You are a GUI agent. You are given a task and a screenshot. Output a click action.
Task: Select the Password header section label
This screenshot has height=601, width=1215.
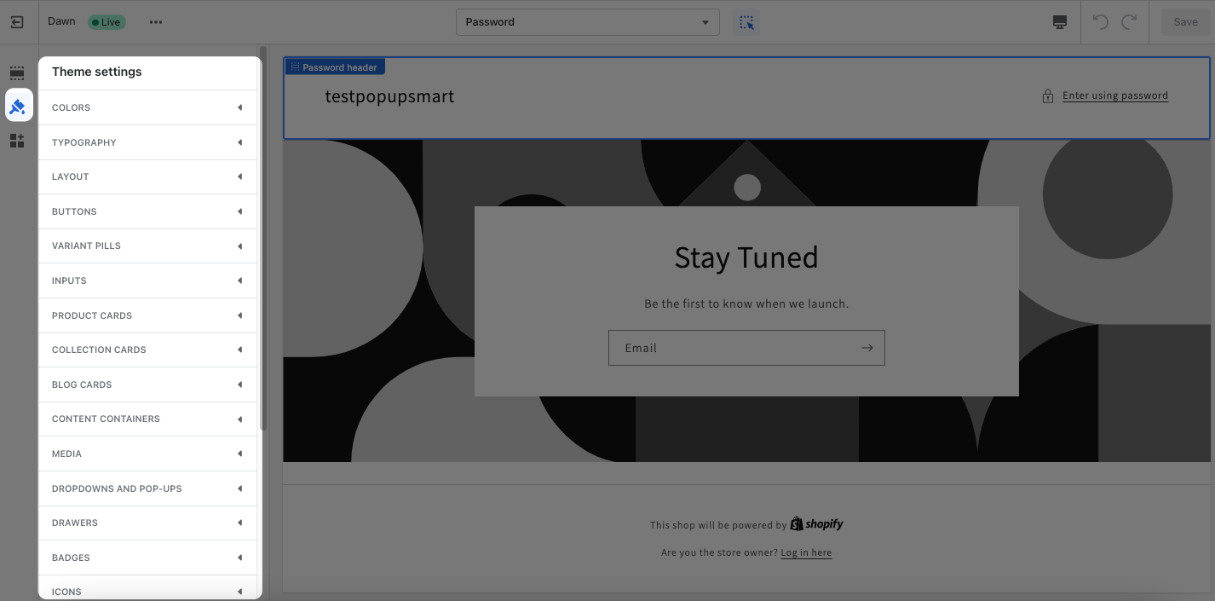click(x=334, y=66)
